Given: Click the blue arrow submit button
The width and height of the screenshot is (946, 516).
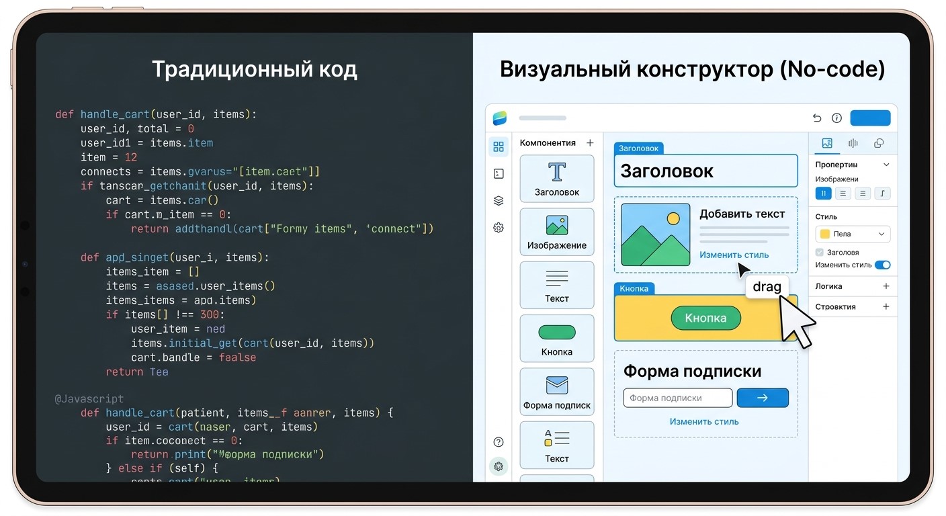Looking at the screenshot, I should click(763, 398).
